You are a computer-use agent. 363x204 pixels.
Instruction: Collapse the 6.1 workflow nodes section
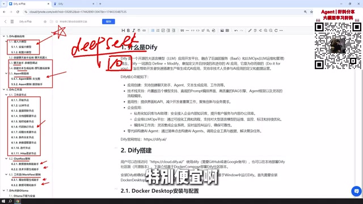click(6, 95)
